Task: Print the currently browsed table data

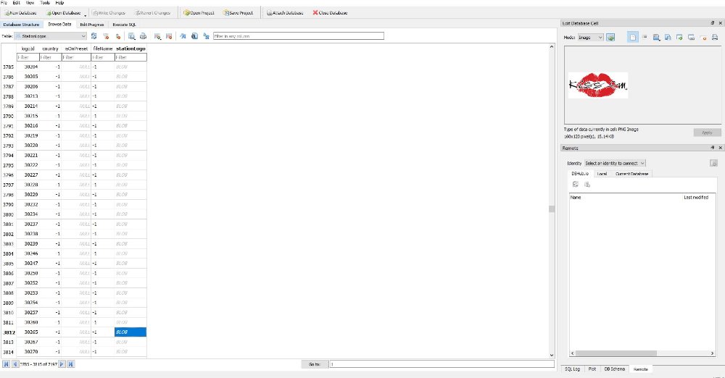Action: coord(144,36)
